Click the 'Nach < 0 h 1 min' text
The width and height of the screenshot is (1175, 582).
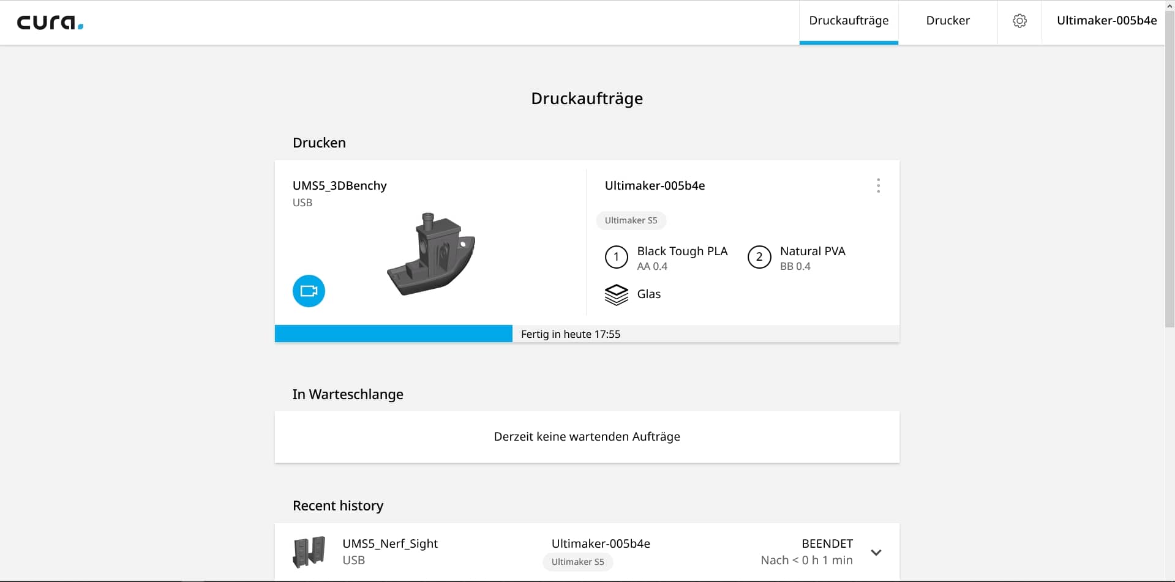click(807, 560)
